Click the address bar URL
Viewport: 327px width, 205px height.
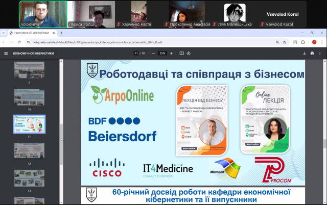(x=102, y=42)
